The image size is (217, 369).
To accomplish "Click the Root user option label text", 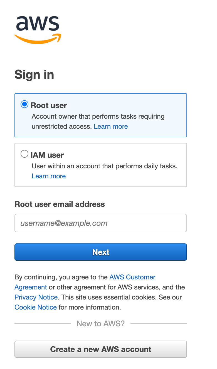I will click(49, 106).
